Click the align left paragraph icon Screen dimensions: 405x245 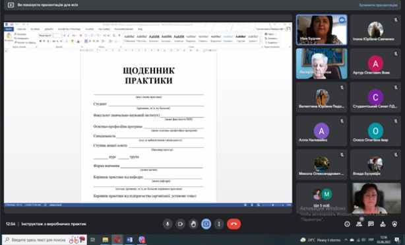86,42
